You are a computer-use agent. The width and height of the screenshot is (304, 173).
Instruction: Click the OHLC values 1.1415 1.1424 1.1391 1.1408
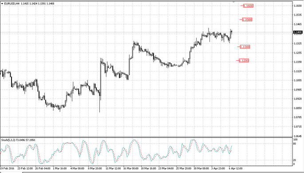point(37,4)
